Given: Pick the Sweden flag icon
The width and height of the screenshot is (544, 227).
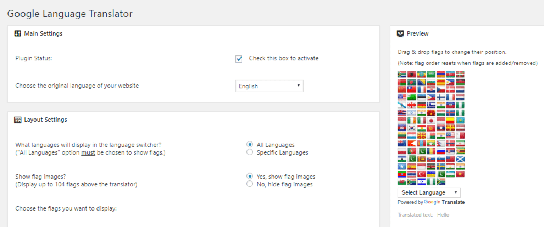Looking at the screenshot, I should (x=441, y=166).
